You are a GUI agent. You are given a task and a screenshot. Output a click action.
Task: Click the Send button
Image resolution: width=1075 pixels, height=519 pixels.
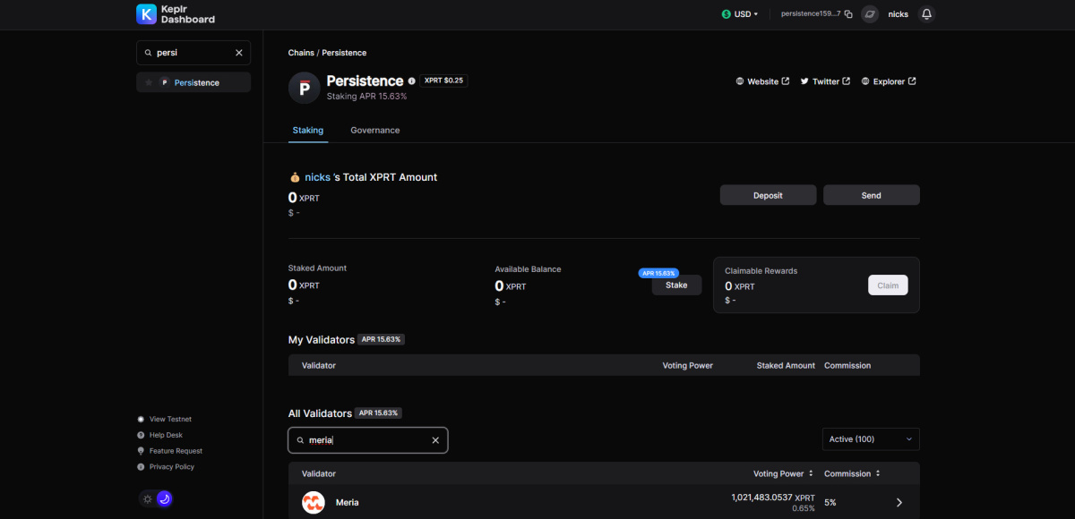pos(872,195)
